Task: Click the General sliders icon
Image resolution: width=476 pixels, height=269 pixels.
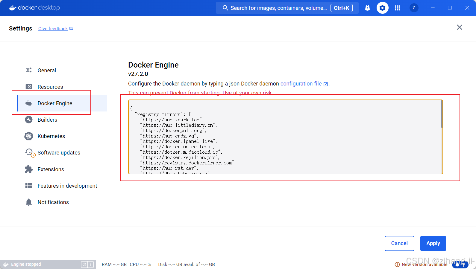Action: click(x=29, y=70)
